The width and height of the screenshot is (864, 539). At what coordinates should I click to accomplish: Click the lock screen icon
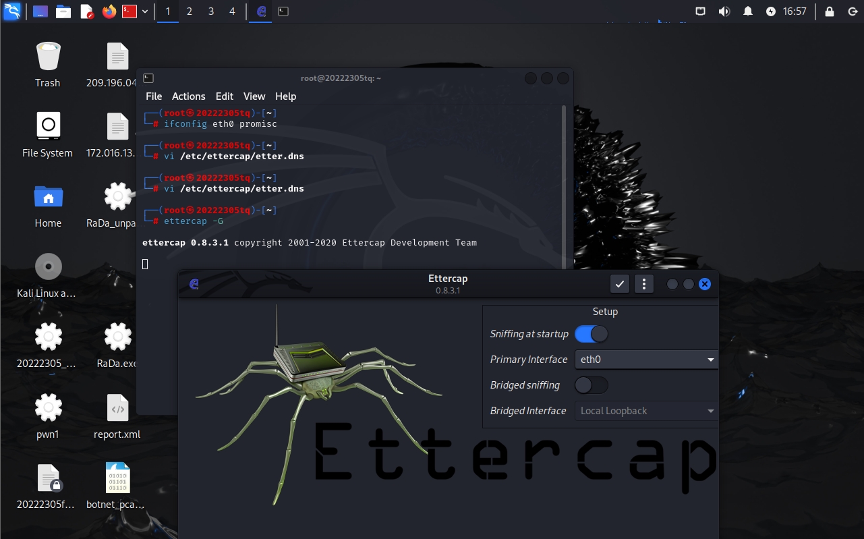(x=830, y=11)
